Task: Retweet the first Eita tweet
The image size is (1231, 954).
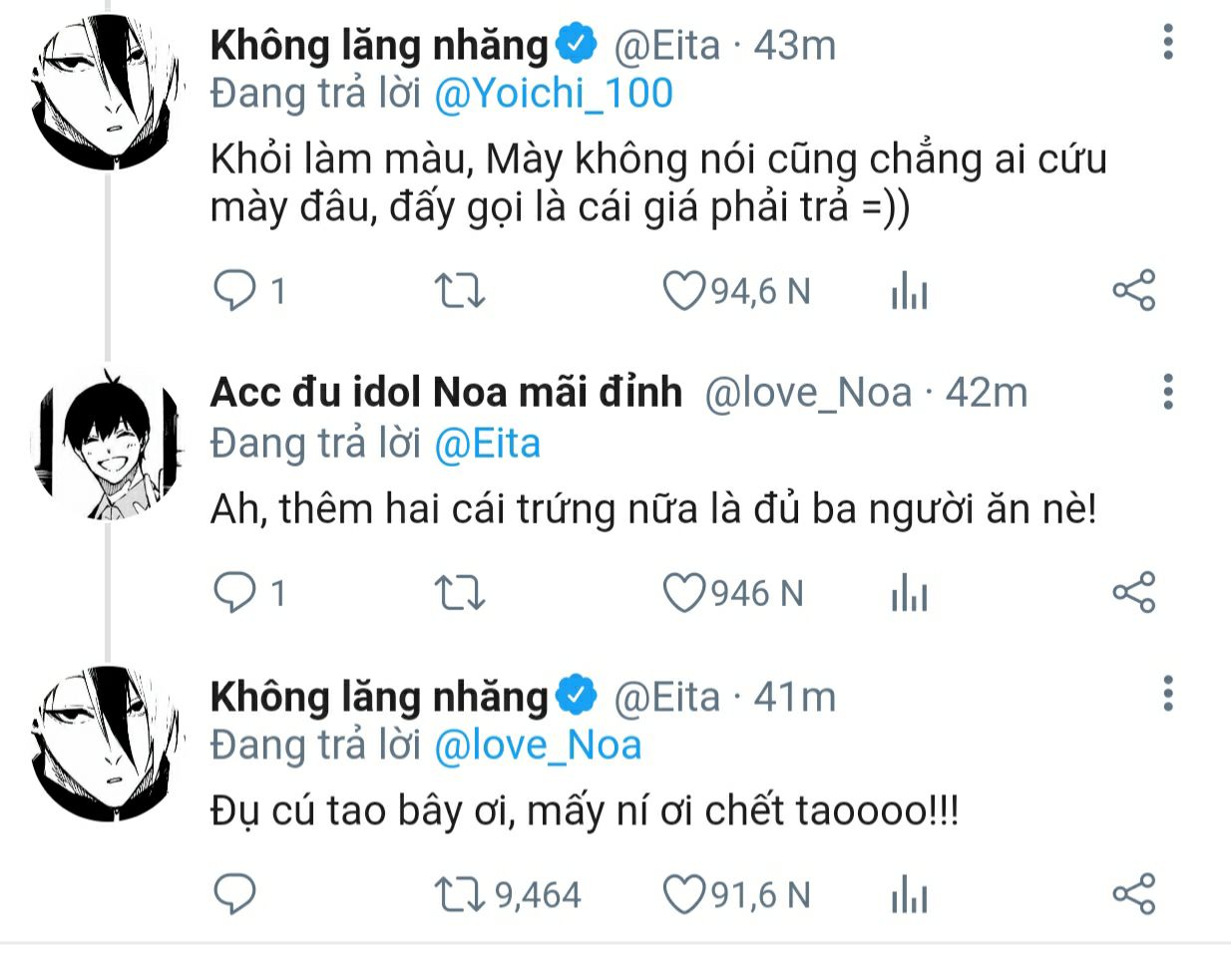Action: (460, 291)
